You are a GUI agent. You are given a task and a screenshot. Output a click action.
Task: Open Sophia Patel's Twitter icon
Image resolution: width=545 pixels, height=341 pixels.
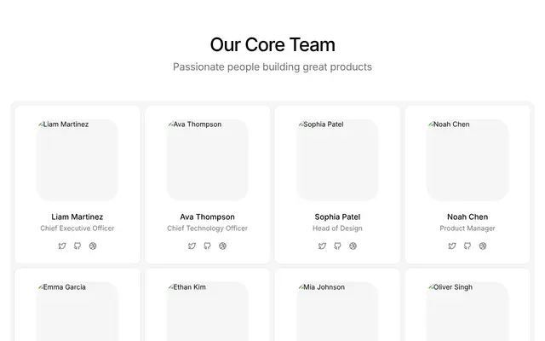[322, 246]
